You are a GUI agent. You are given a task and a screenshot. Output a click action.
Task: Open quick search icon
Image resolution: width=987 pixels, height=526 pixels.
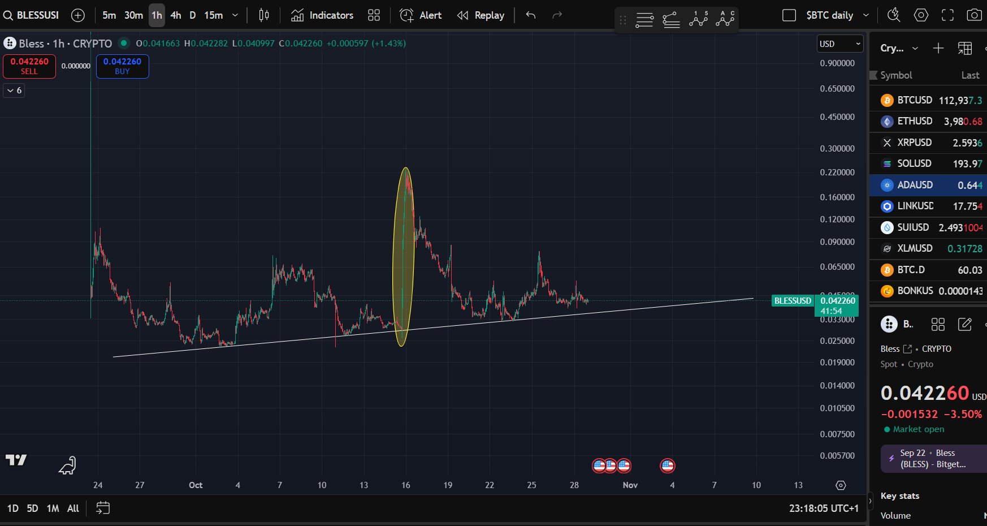click(x=894, y=15)
